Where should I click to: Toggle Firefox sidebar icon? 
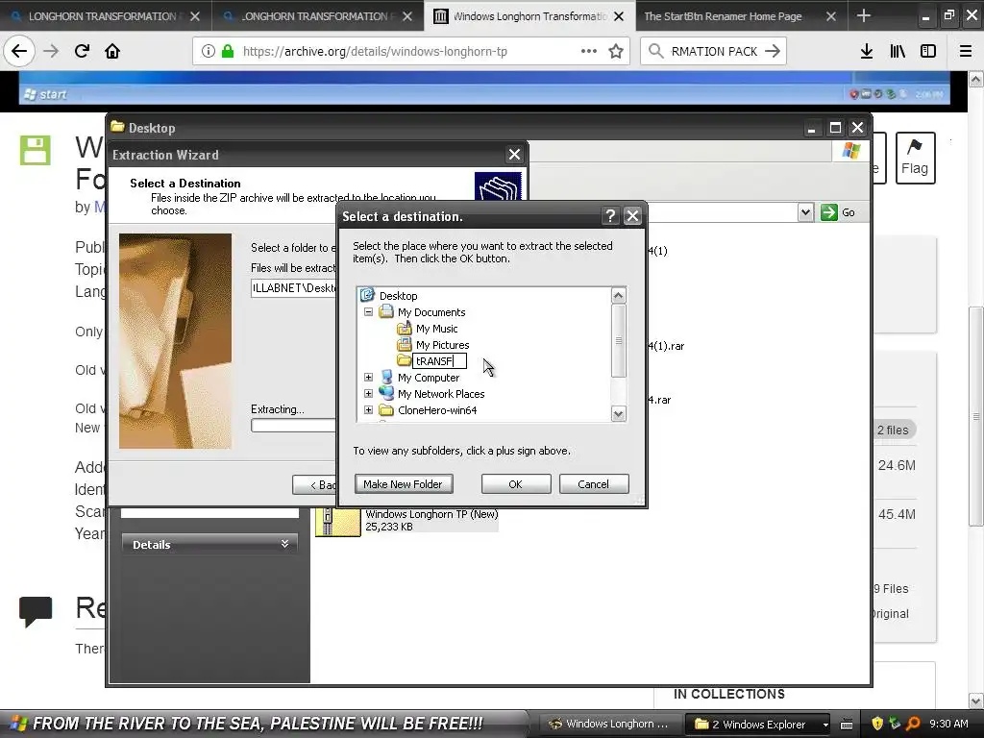point(928,52)
